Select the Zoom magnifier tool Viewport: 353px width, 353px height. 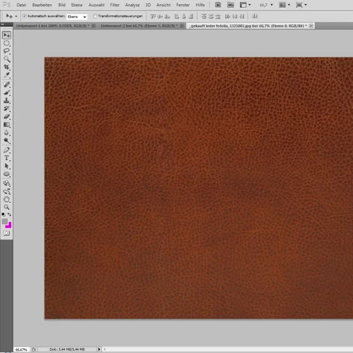[x=7, y=207]
